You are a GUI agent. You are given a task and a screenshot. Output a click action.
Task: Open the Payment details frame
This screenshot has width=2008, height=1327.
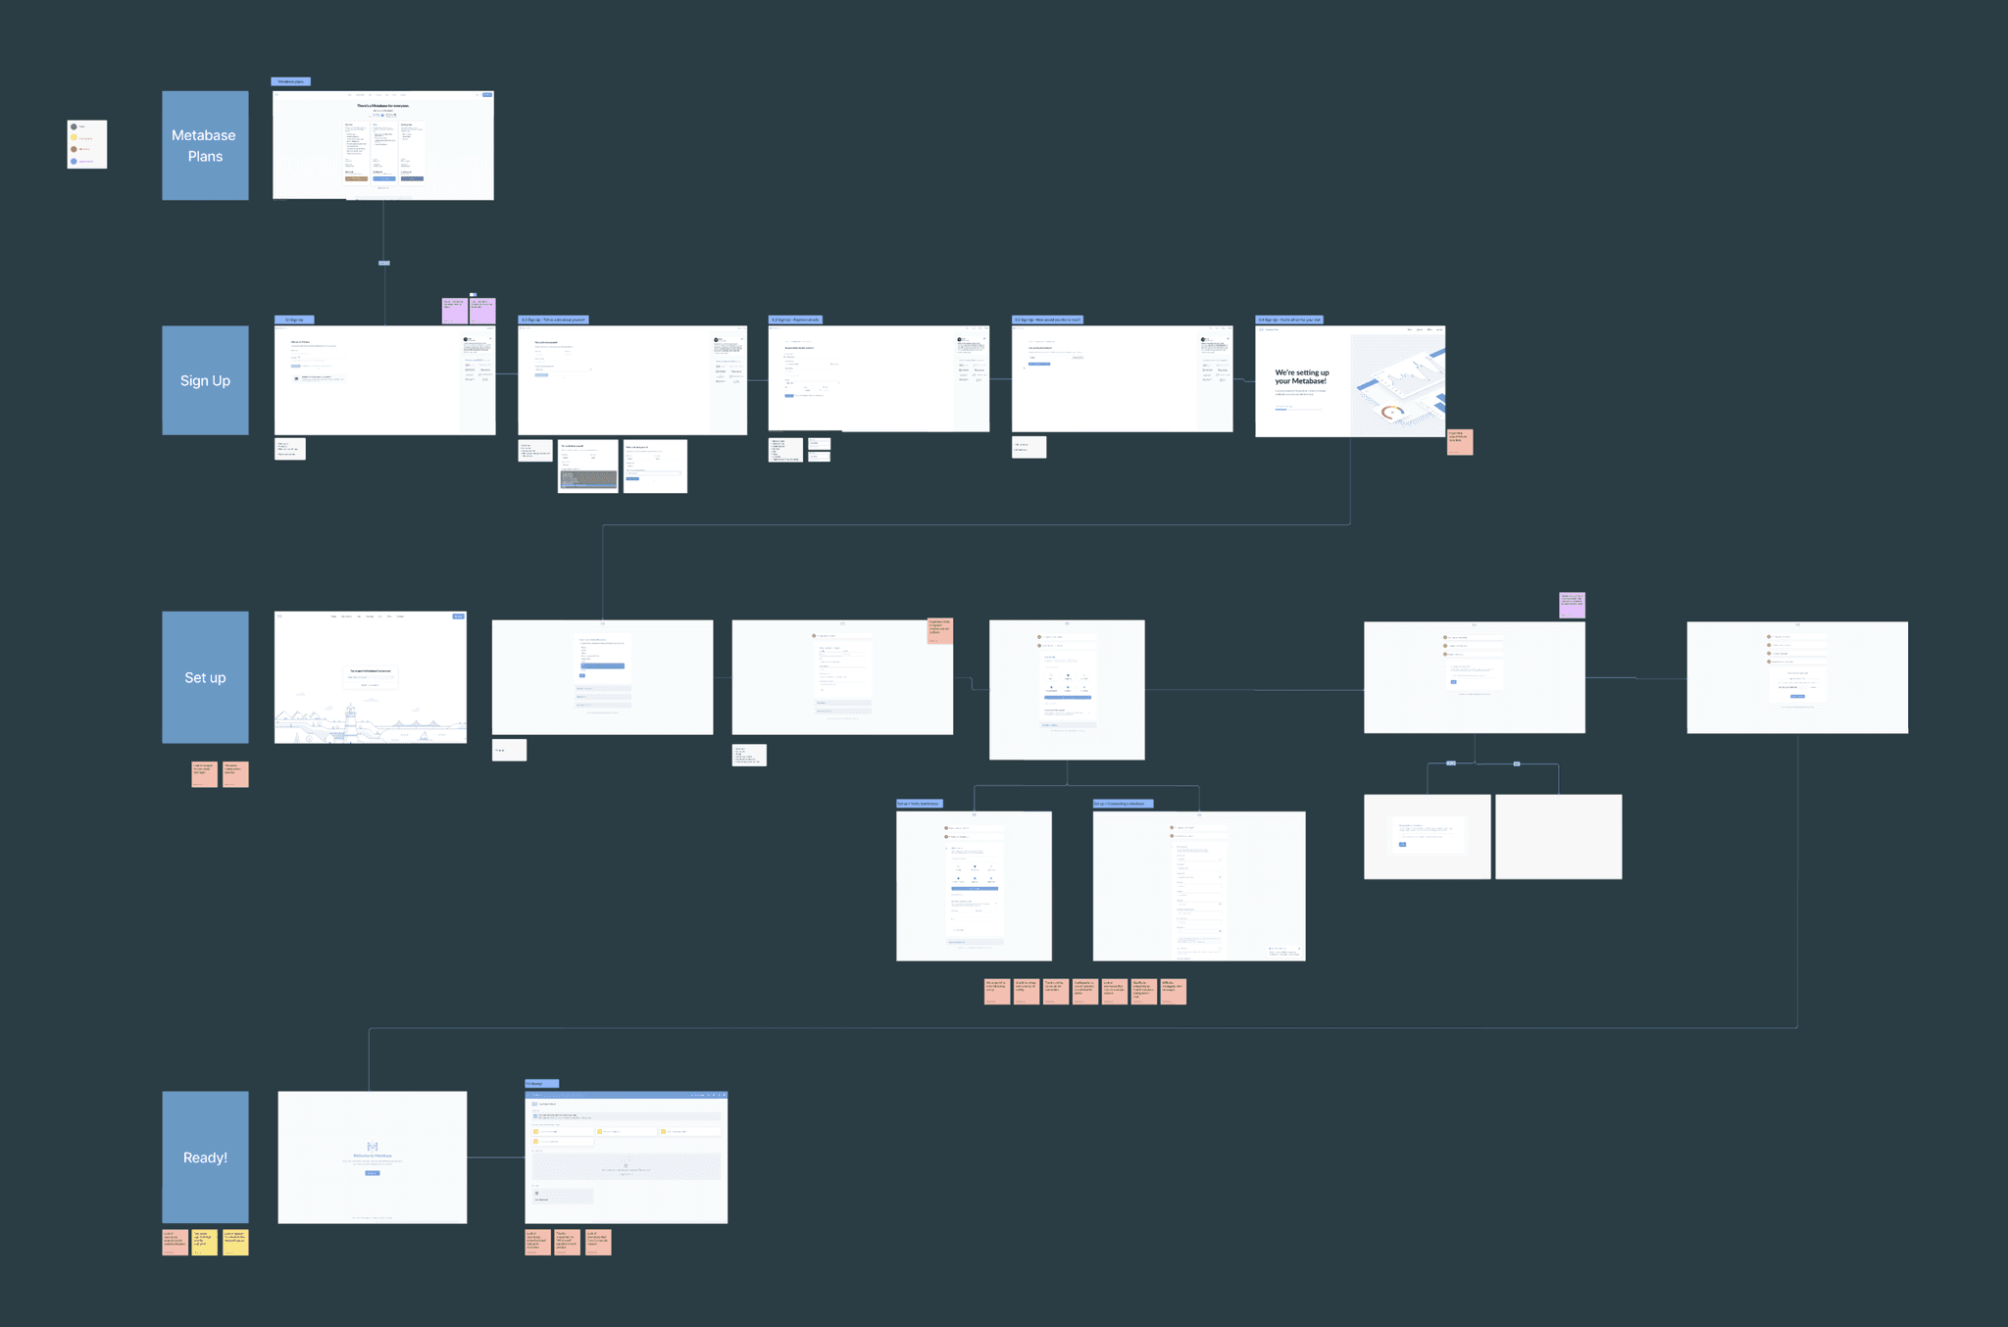tap(878, 378)
